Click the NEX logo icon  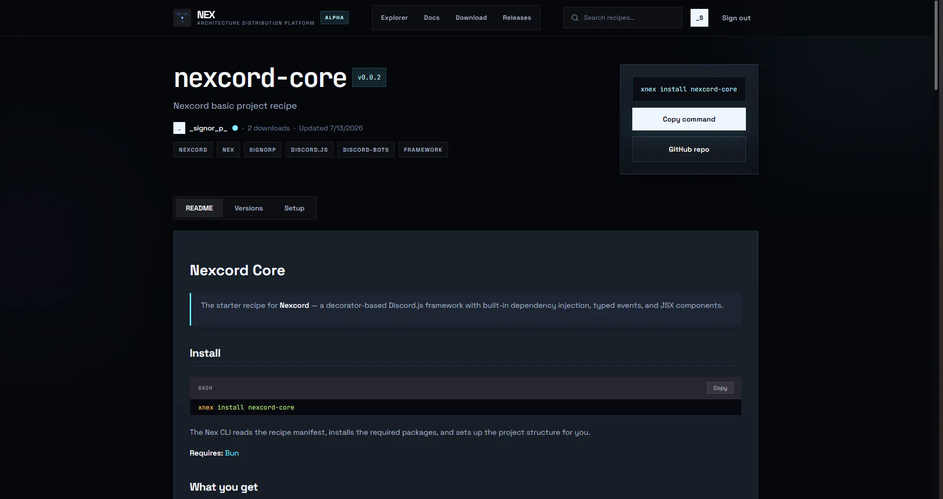click(x=182, y=18)
